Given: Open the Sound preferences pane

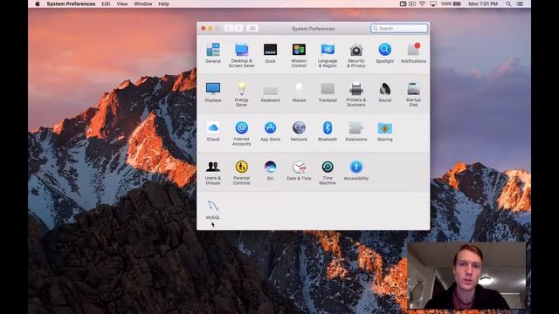Looking at the screenshot, I should point(384,92).
